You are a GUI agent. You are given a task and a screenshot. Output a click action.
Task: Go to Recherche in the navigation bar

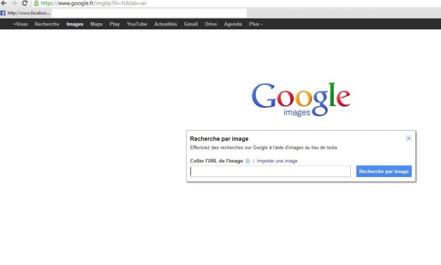click(x=47, y=24)
